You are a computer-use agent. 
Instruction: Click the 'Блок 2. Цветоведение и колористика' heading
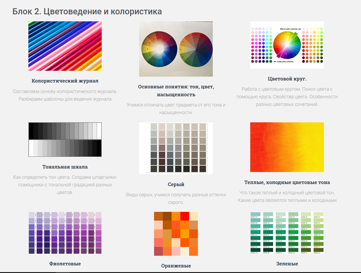pos(87,11)
